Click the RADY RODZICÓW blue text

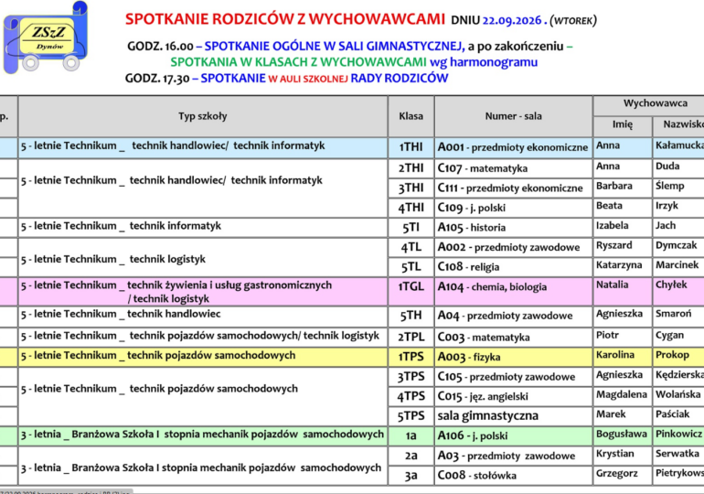400,78
